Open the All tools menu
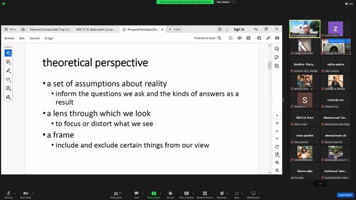356x200 pixels. pos(9,38)
